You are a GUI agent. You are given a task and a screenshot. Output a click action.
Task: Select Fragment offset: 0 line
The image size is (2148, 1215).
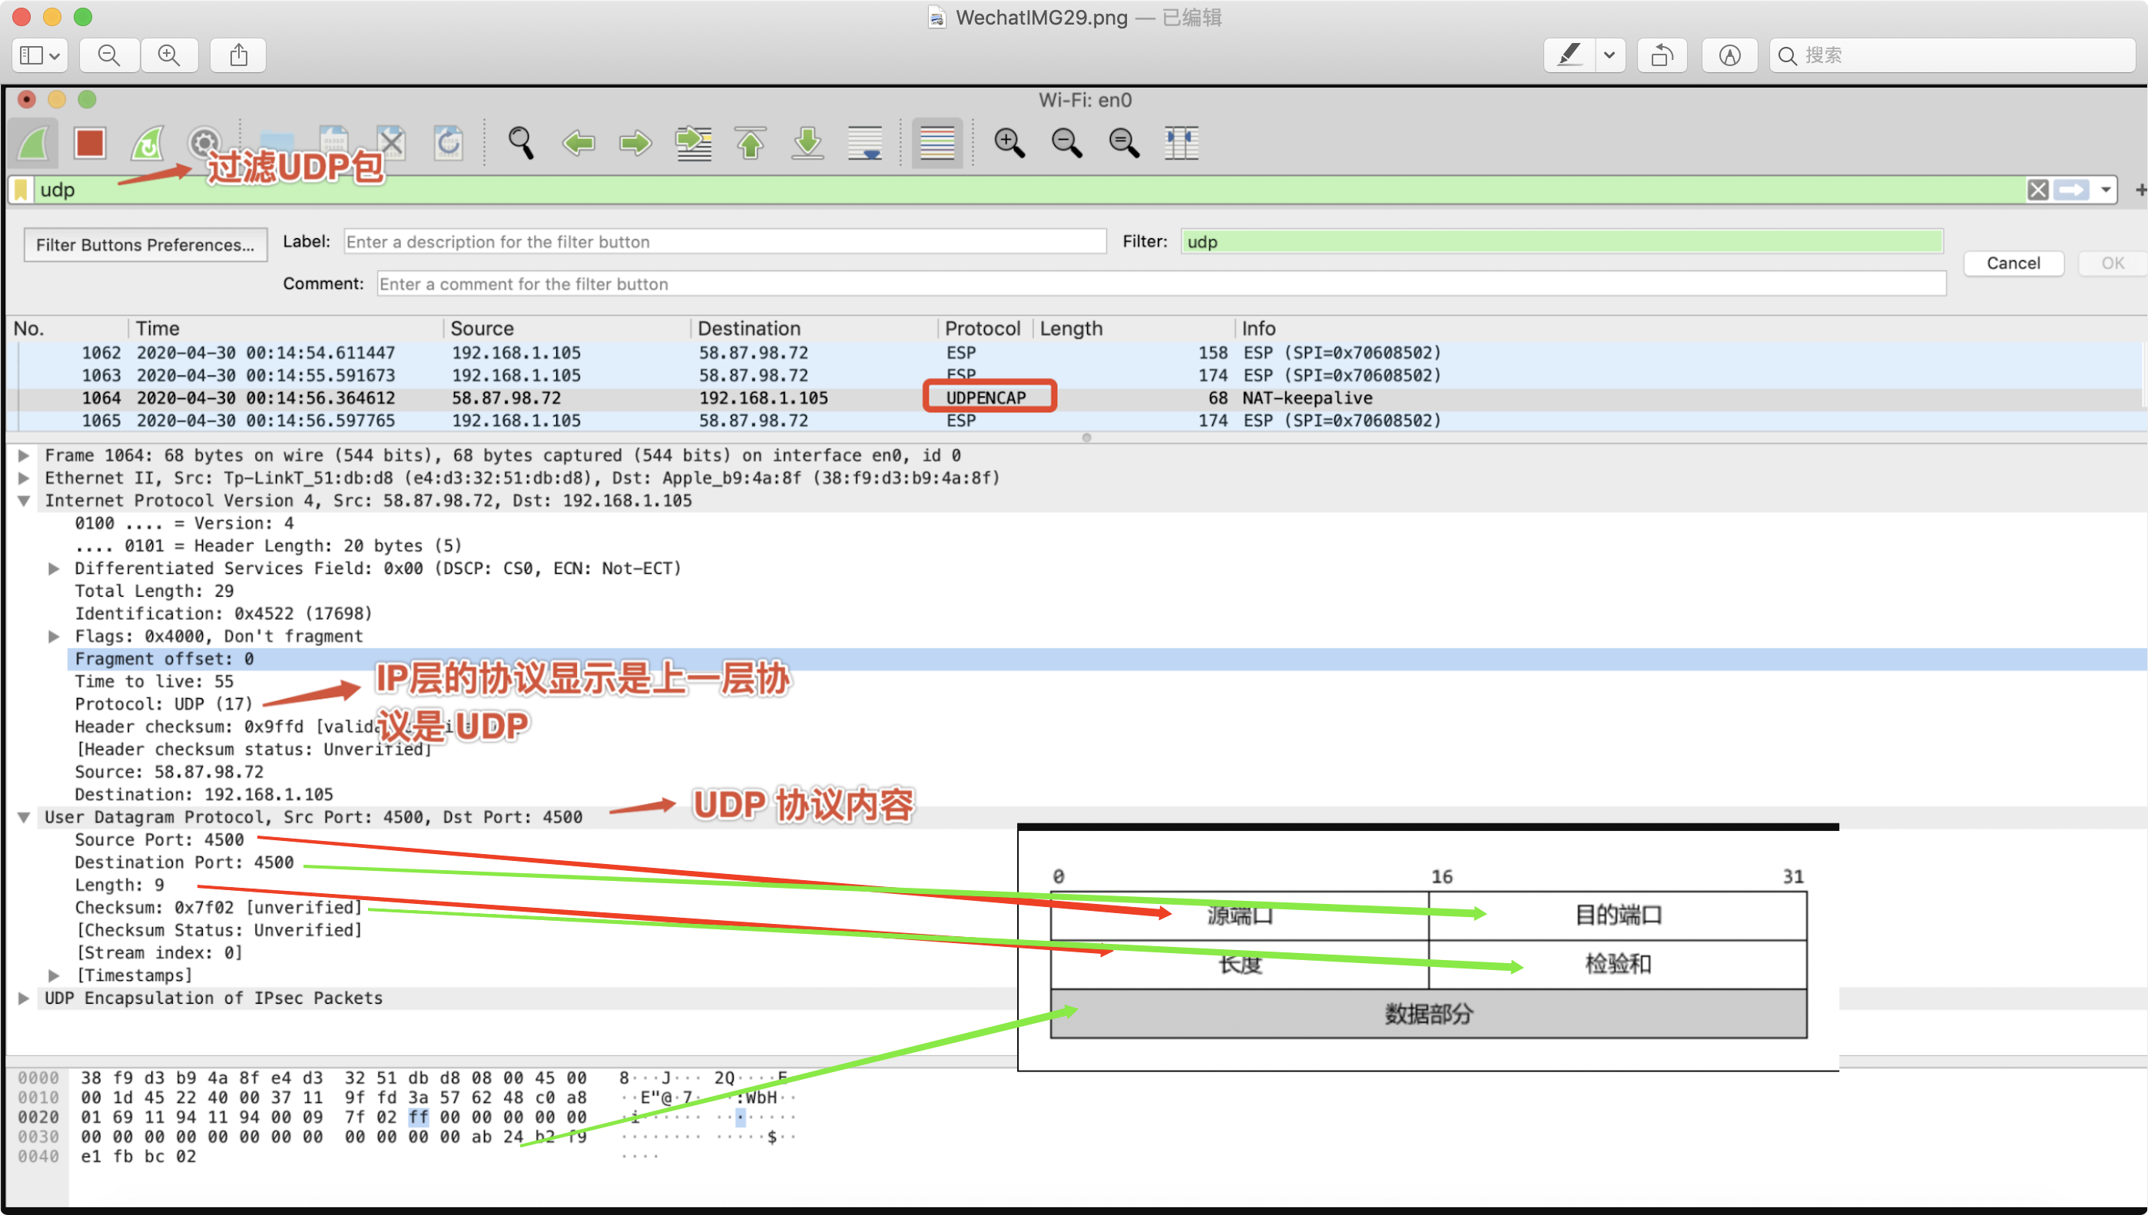pos(1106,659)
